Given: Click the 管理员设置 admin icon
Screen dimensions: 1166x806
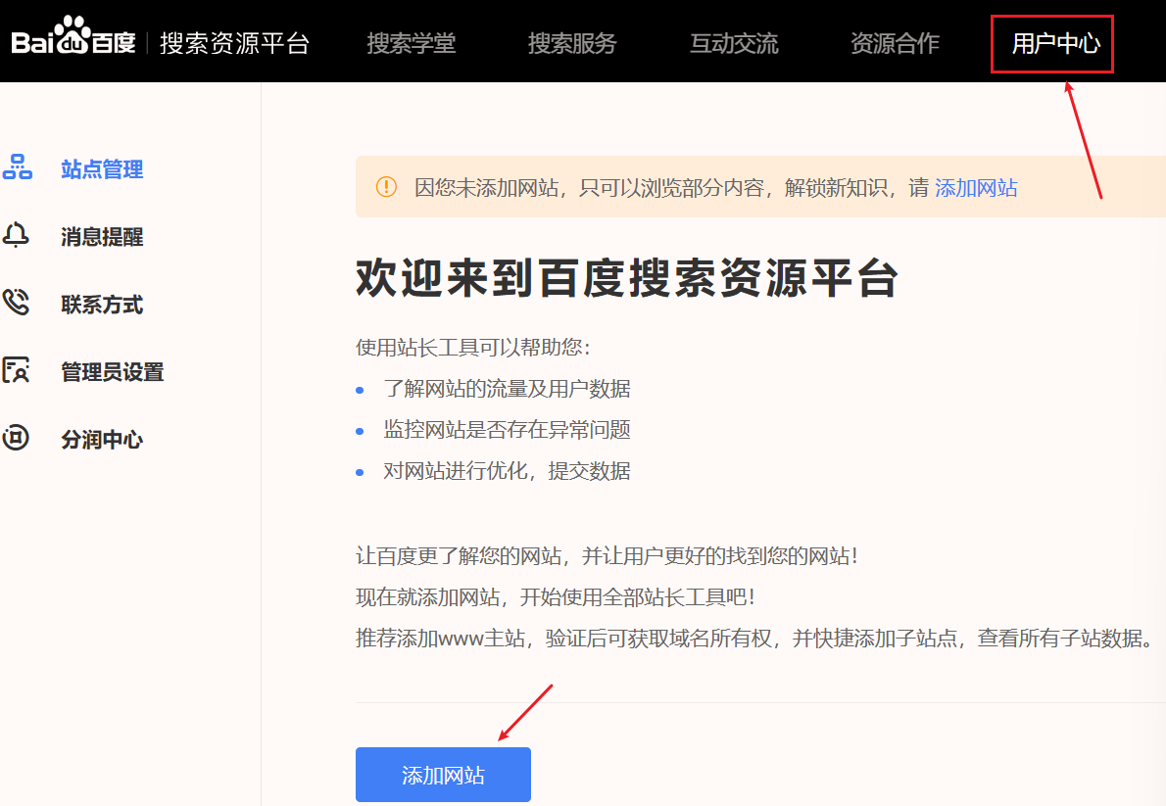Looking at the screenshot, I should click(x=17, y=371).
